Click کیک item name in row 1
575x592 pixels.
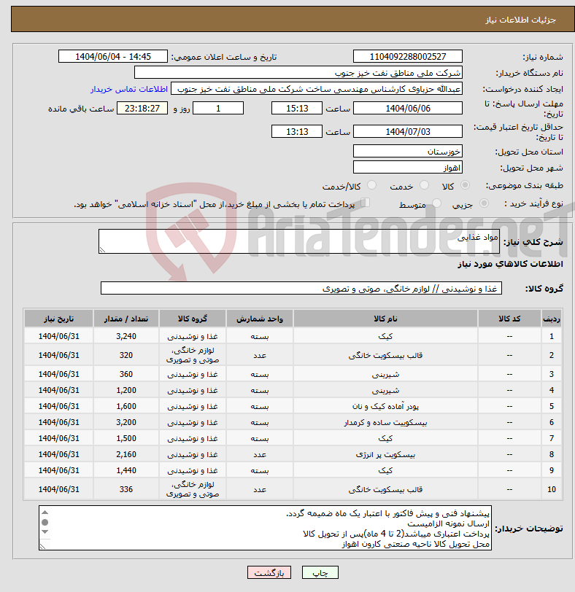coord(385,336)
